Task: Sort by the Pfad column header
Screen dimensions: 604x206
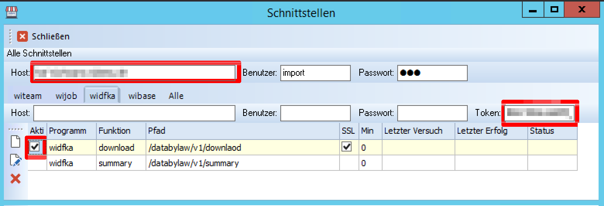Action: [x=243, y=131]
